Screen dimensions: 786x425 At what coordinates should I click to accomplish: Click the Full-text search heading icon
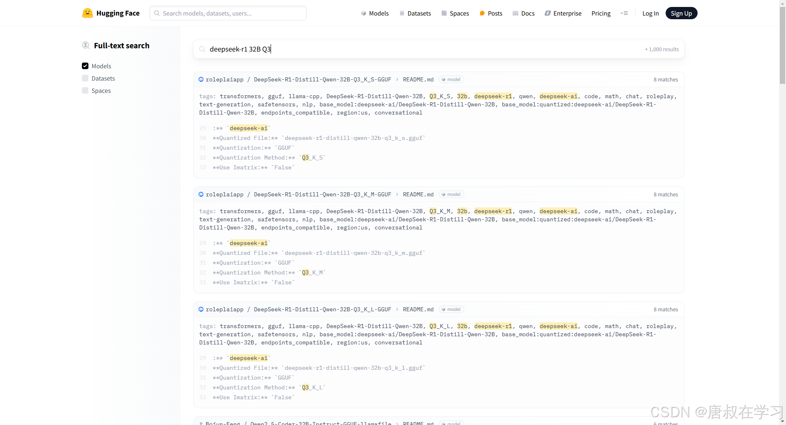click(x=86, y=45)
